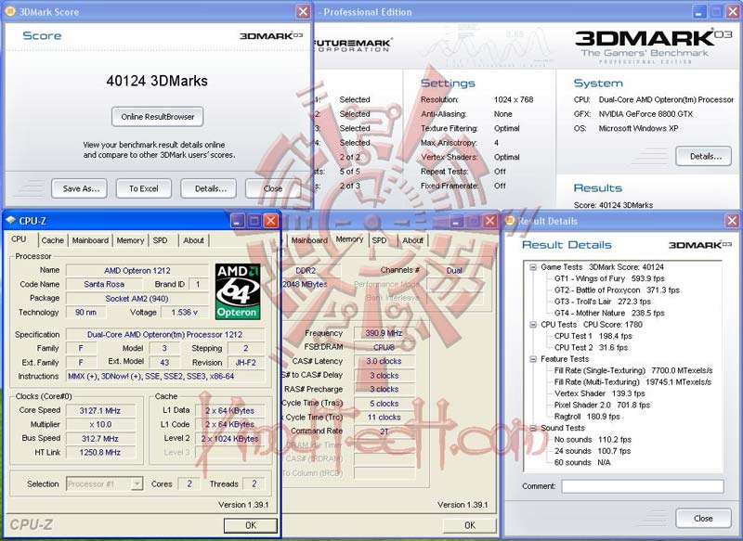Minimize the front CPU-Z window
The width and height of the screenshot is (743, 541).
click(238, 221)
